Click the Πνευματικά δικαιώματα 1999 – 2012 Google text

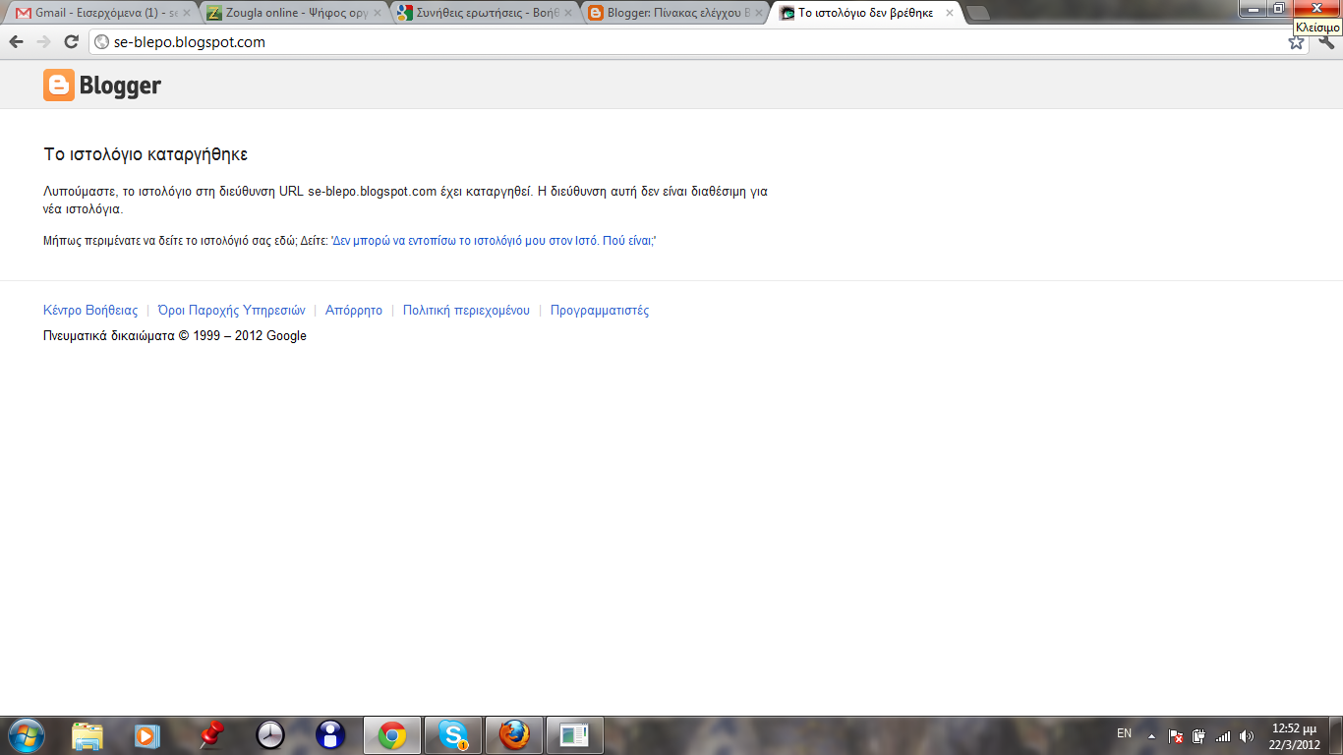pyautogui.click(x=175, y=336)
